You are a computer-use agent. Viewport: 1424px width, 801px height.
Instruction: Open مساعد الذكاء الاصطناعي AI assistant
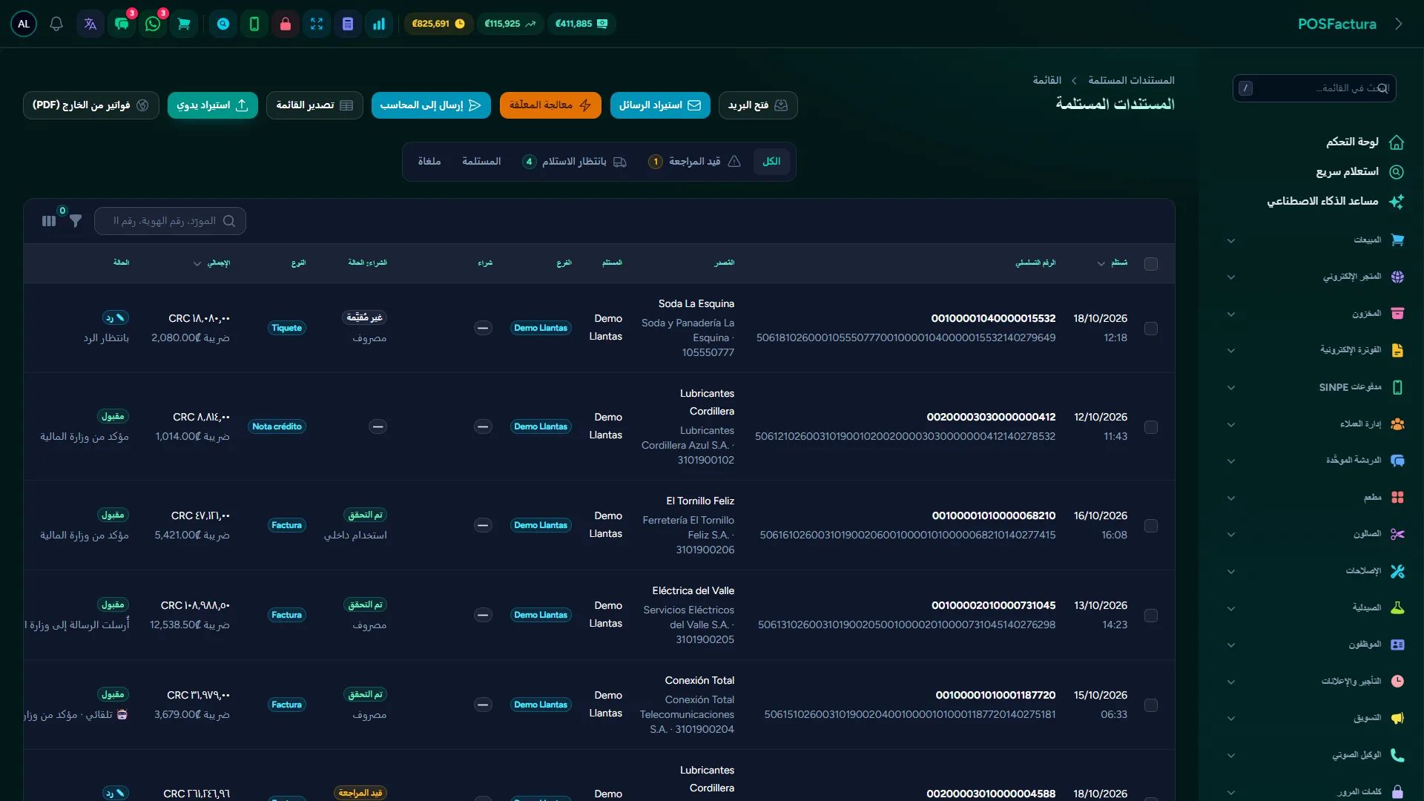1335,201
